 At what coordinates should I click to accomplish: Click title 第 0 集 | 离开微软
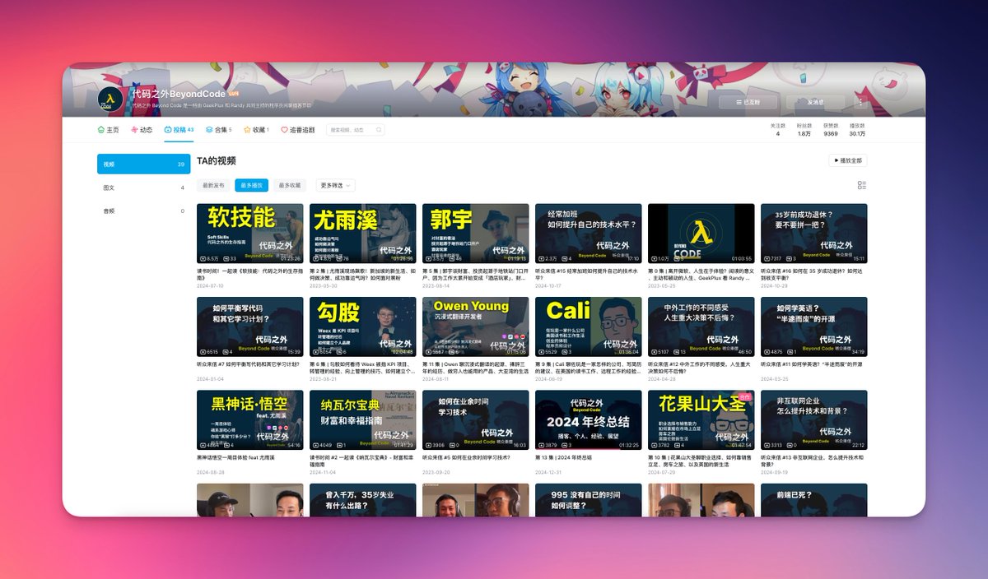pyautogui.click(x=701, y=274)
